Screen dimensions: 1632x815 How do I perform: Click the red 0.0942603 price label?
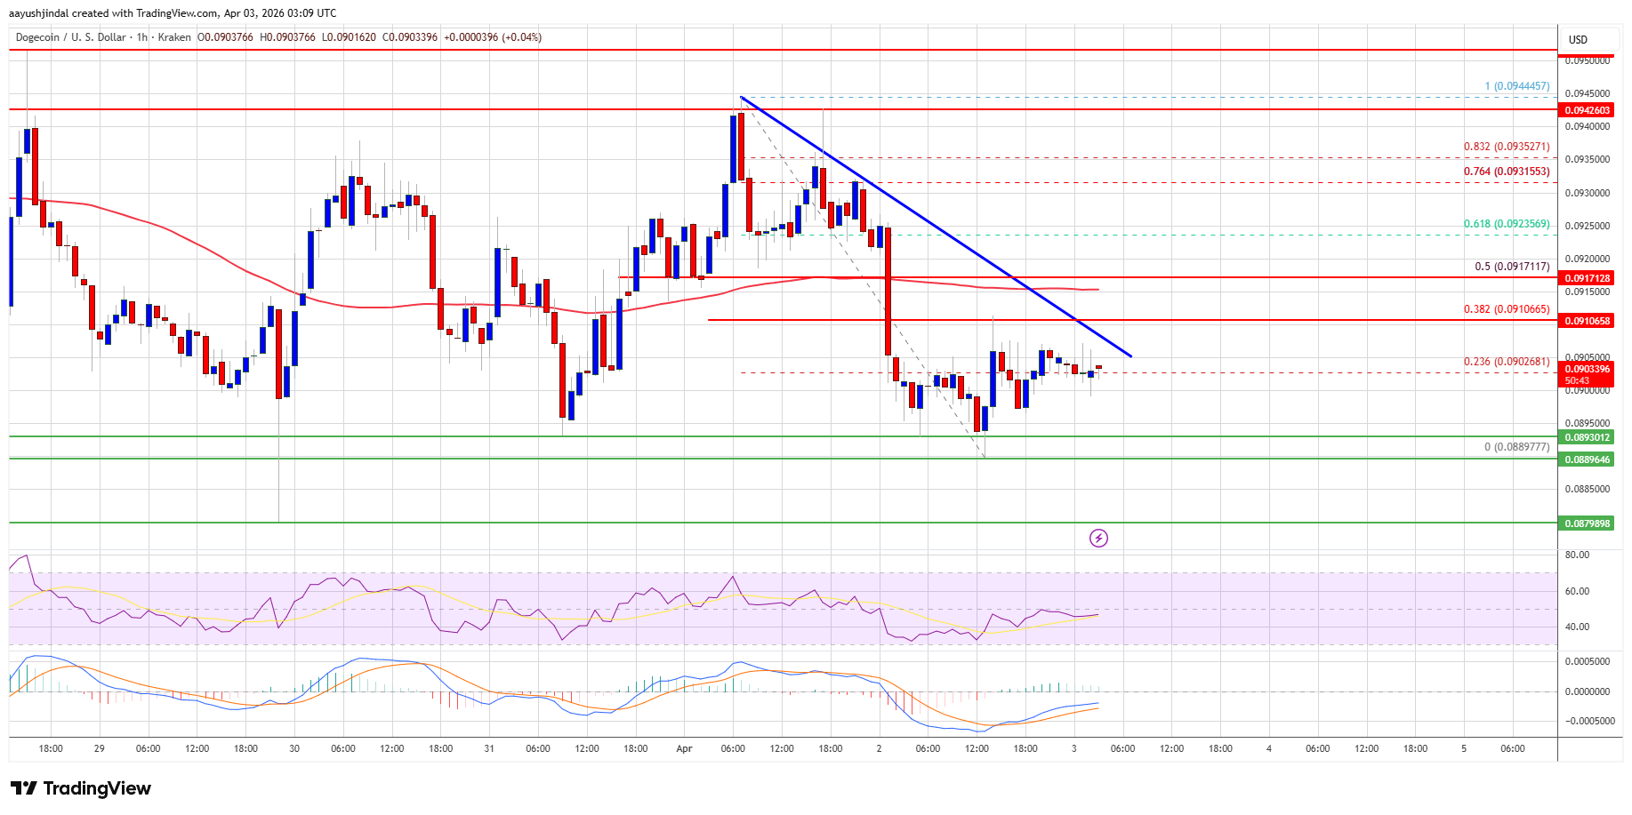[1586, 111]
